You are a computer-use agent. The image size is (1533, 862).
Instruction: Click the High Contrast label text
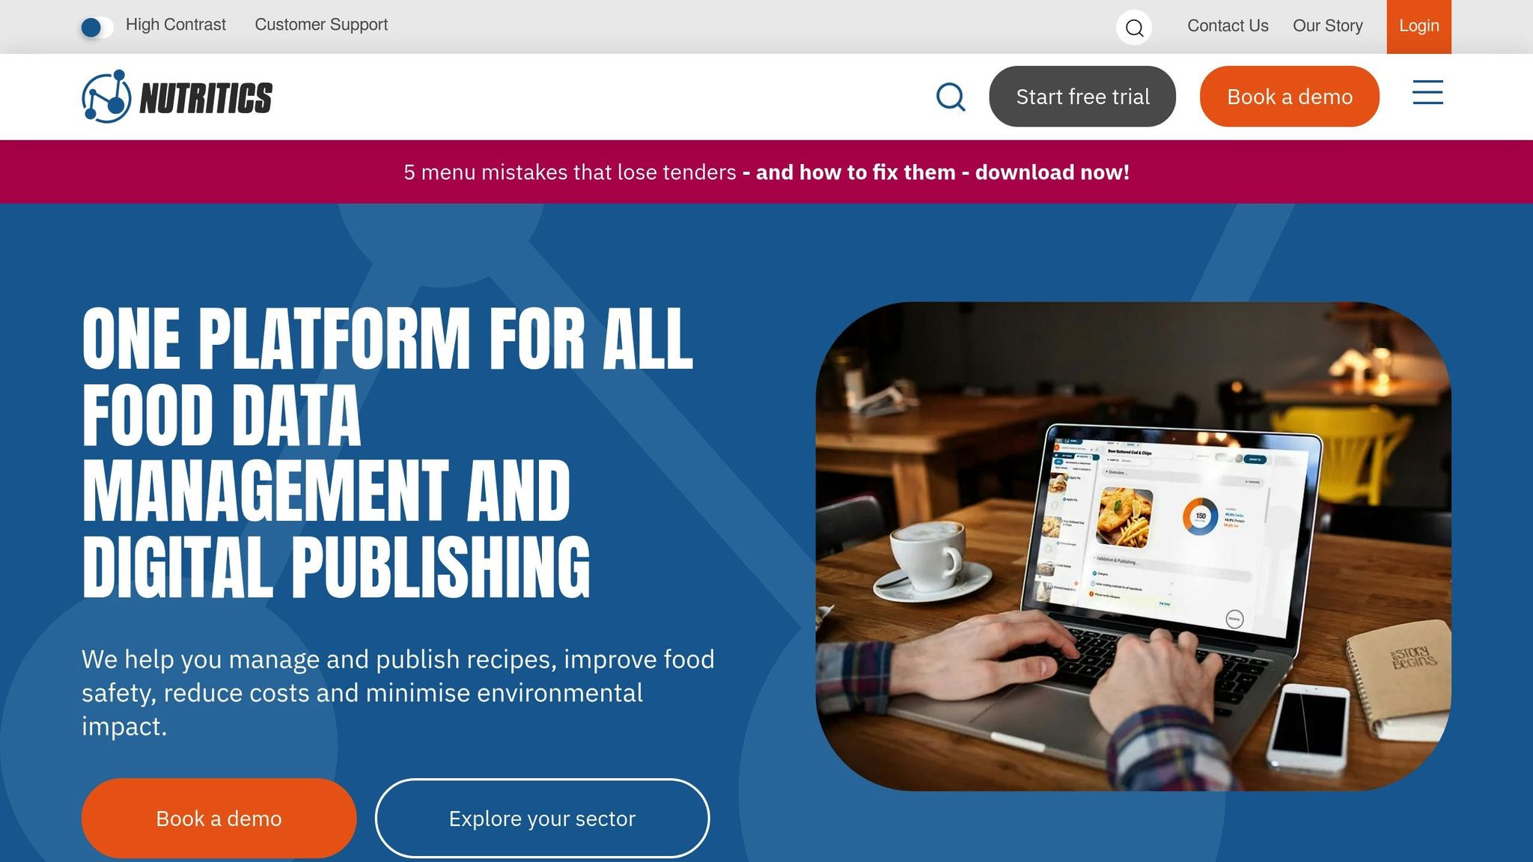coord(176,25)
